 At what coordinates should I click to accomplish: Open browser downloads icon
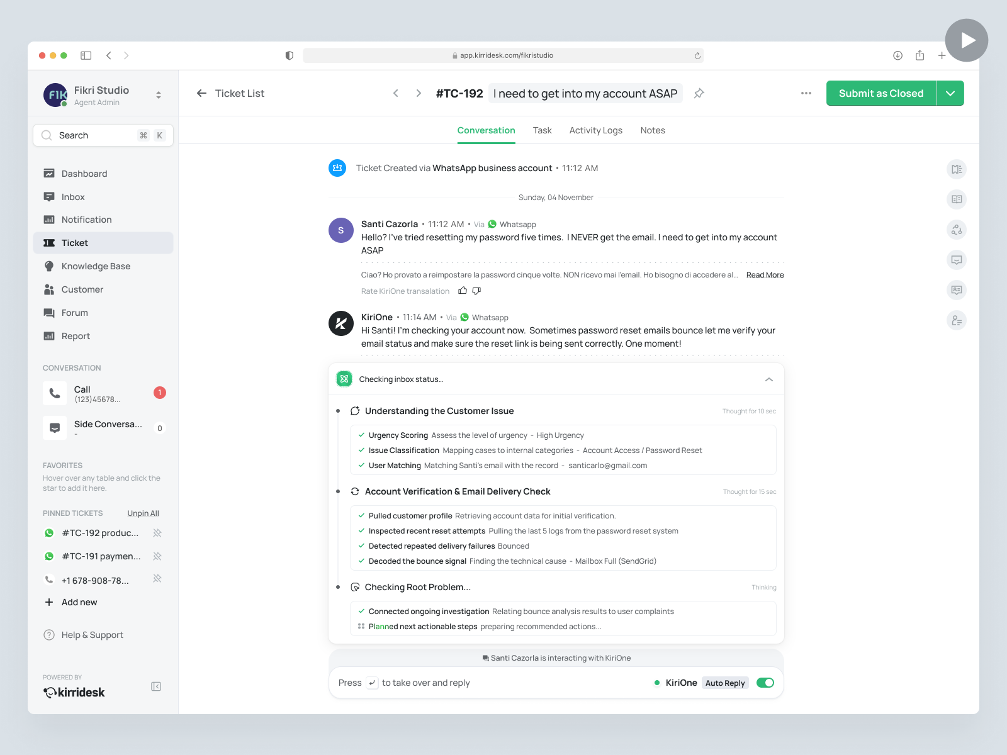(x=898, y=55)
